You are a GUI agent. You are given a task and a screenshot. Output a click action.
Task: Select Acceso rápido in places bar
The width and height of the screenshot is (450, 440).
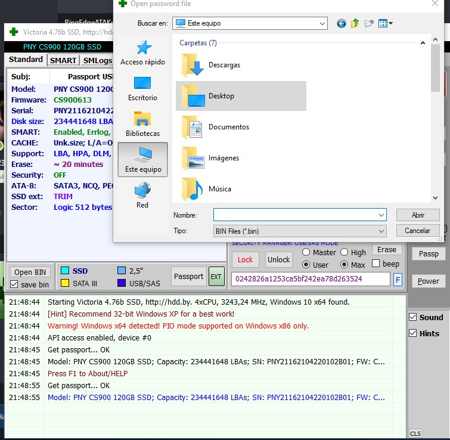coord(142,54)
